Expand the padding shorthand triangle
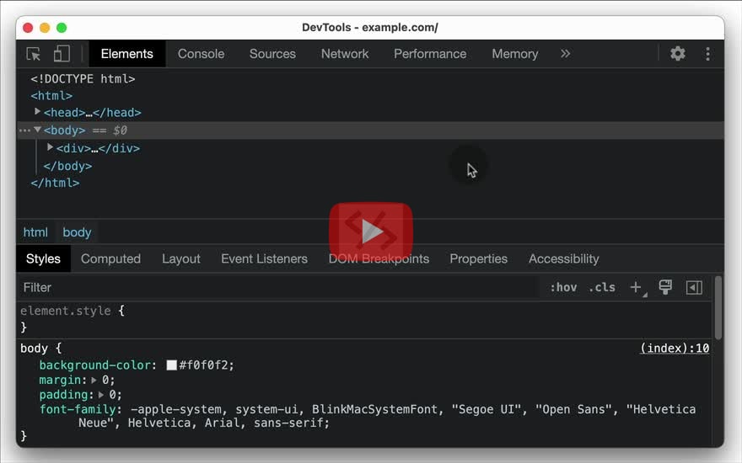Image resolution: width=742 pixels, height=463 pixels. click(x=101, y=395)
